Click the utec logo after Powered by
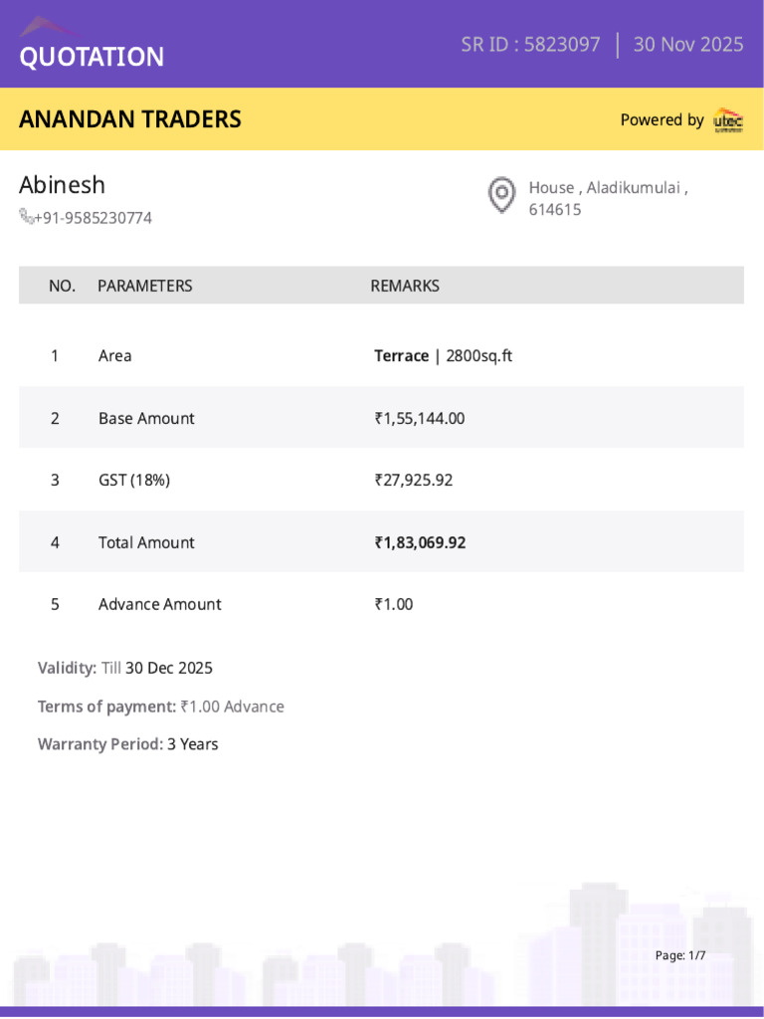 728,120
